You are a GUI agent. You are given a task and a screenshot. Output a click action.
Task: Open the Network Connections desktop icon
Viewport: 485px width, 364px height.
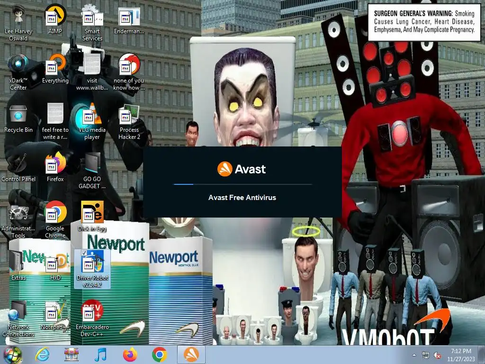pyautogui.click(x=18, y=318)
